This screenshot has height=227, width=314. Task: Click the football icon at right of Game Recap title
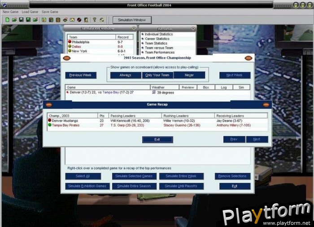point(266,105)
